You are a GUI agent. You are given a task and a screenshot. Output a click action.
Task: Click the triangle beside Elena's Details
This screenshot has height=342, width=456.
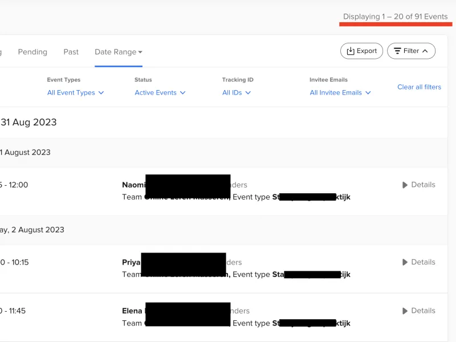pyautogui.click(x=405, y=311)
